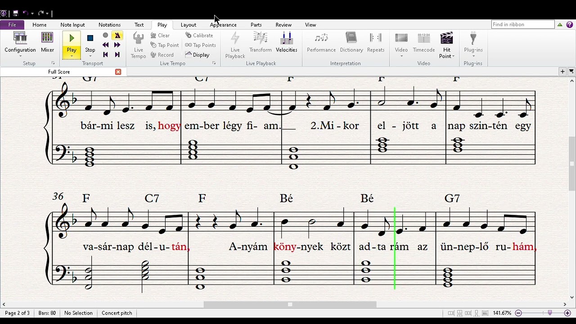The height and width of the screenshot is (324, 576).
Task: Open Setup group dialog launcher
Action: pos(53,63)
